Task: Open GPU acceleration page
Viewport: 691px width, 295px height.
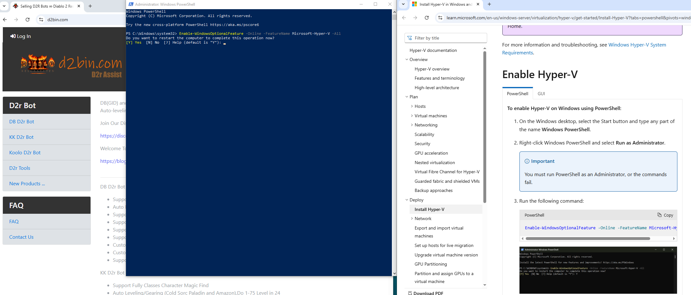Action: pos(431,153)
